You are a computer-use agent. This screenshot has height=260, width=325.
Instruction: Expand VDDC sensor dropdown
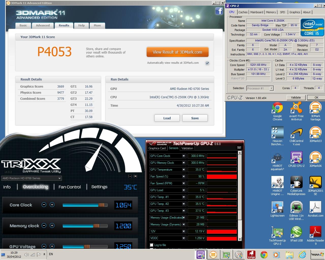click(184, 238)
